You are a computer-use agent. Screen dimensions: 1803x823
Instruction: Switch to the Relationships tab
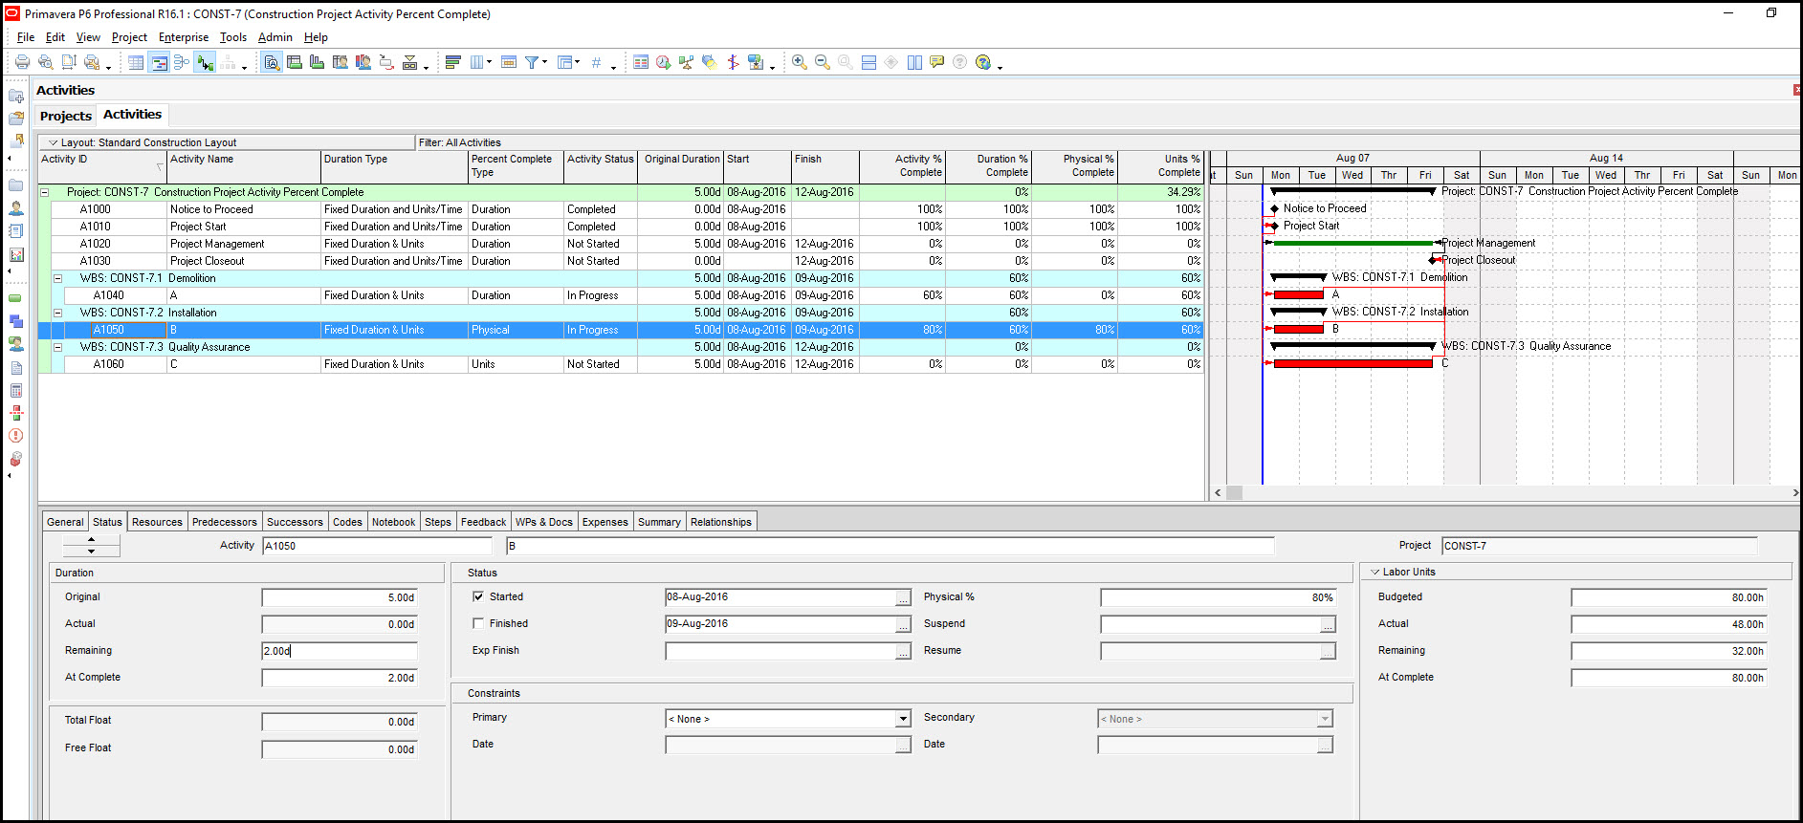coord(721,522)
